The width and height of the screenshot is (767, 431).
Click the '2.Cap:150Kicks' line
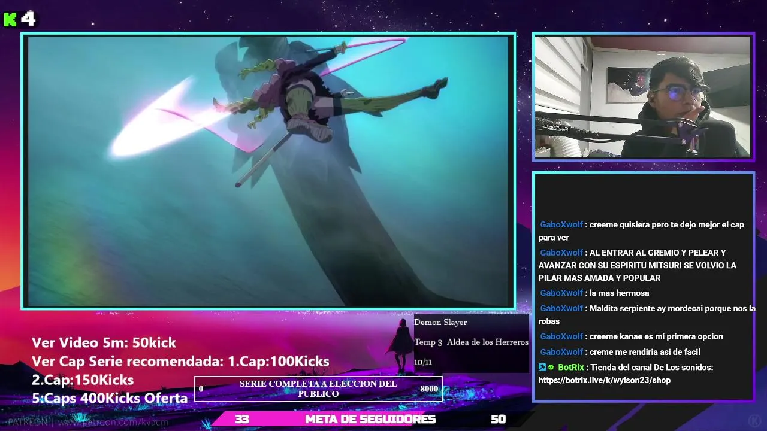point(83,380)
